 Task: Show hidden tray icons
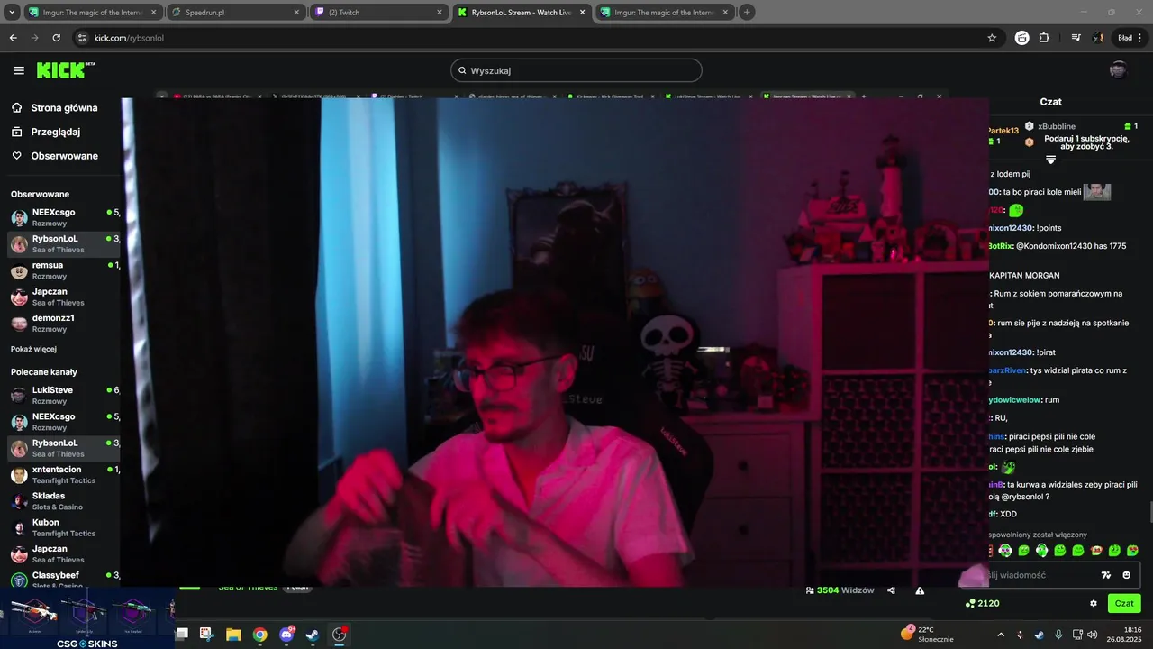[1000, 635]
